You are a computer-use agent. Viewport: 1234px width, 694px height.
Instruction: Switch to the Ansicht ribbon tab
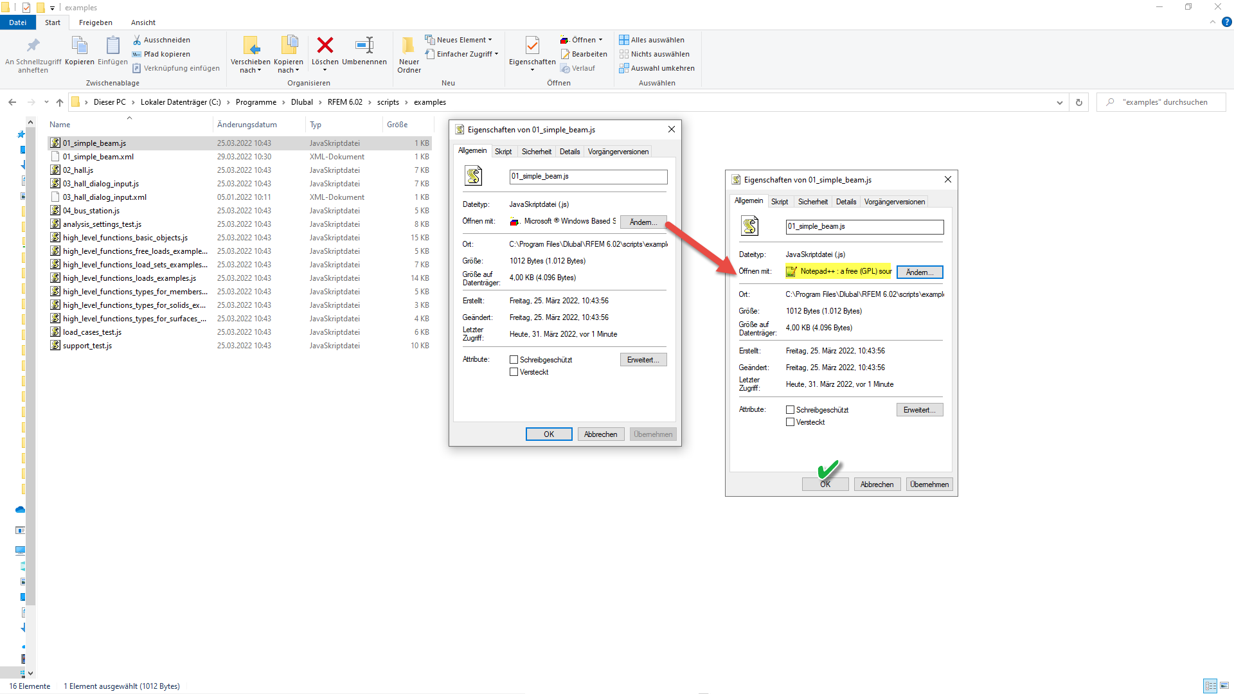point(143,22)
